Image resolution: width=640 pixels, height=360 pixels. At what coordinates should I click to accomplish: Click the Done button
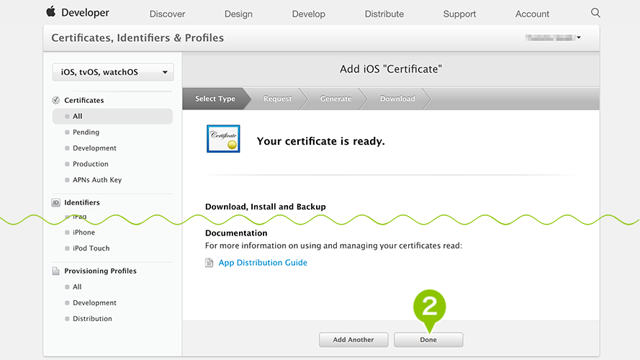click(x=428, y=340)
